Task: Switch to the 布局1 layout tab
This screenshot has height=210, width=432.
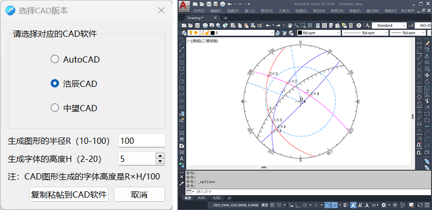Action: (x=201, y=198)
